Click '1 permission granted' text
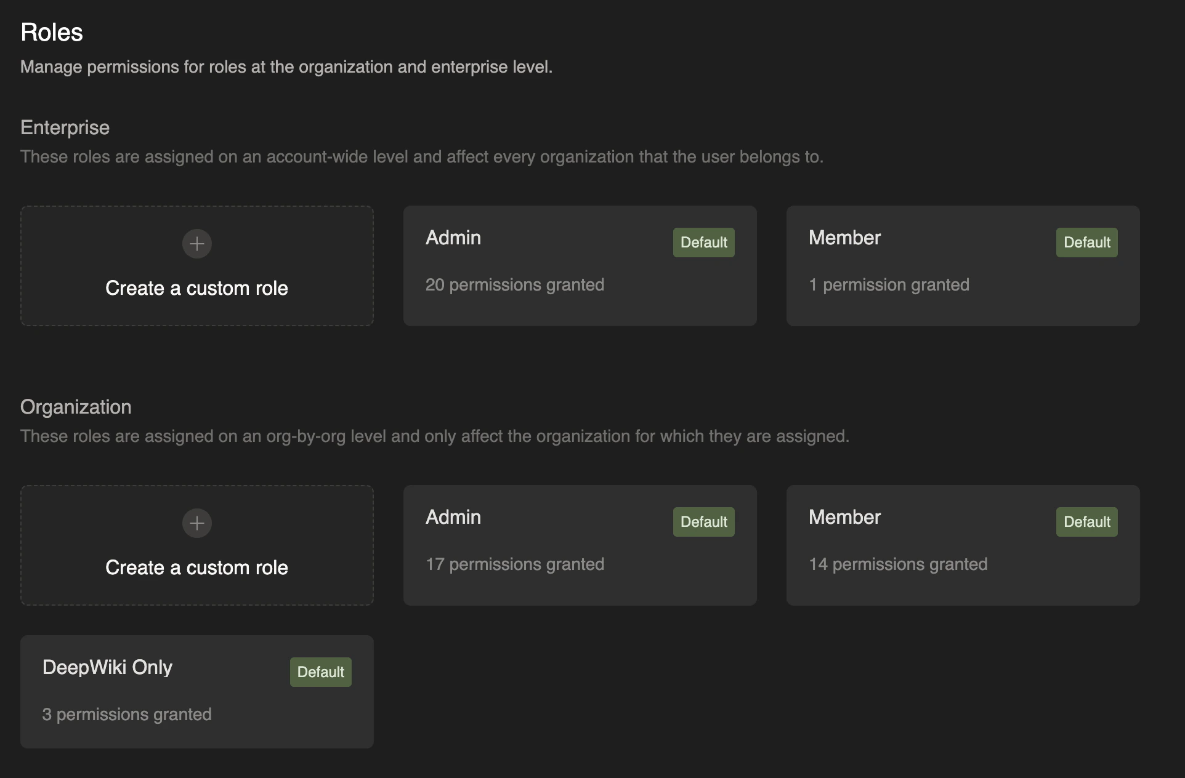This screenshot has width=1185, height=778. [889, 285]
